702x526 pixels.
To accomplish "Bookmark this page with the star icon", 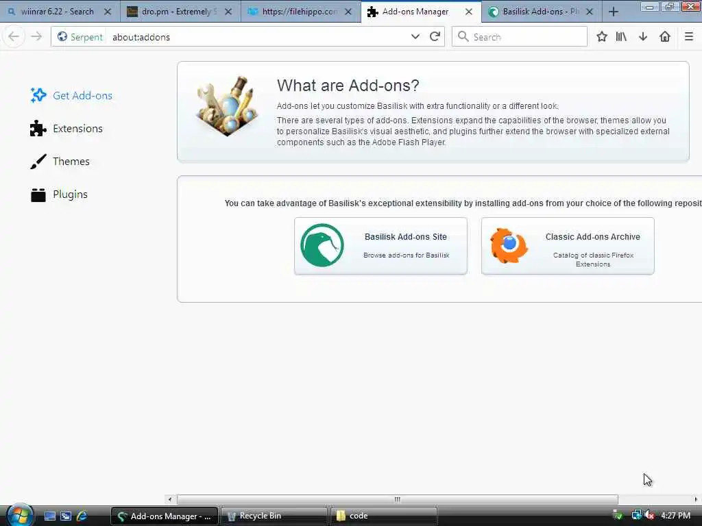I will [602, 37].
